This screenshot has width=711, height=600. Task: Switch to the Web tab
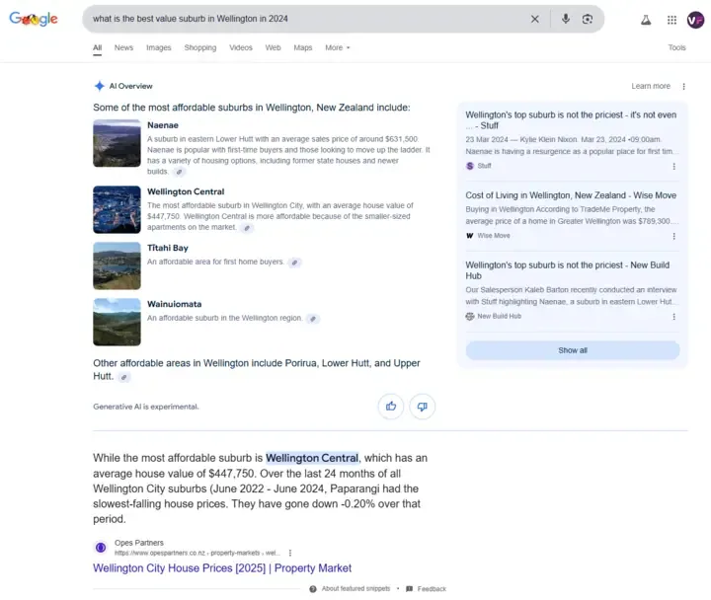[273, 47]
